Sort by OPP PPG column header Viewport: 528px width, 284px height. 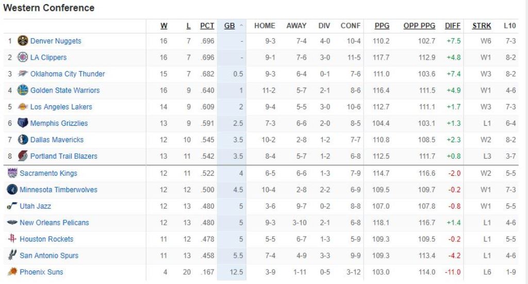click(x=419, y=26)
